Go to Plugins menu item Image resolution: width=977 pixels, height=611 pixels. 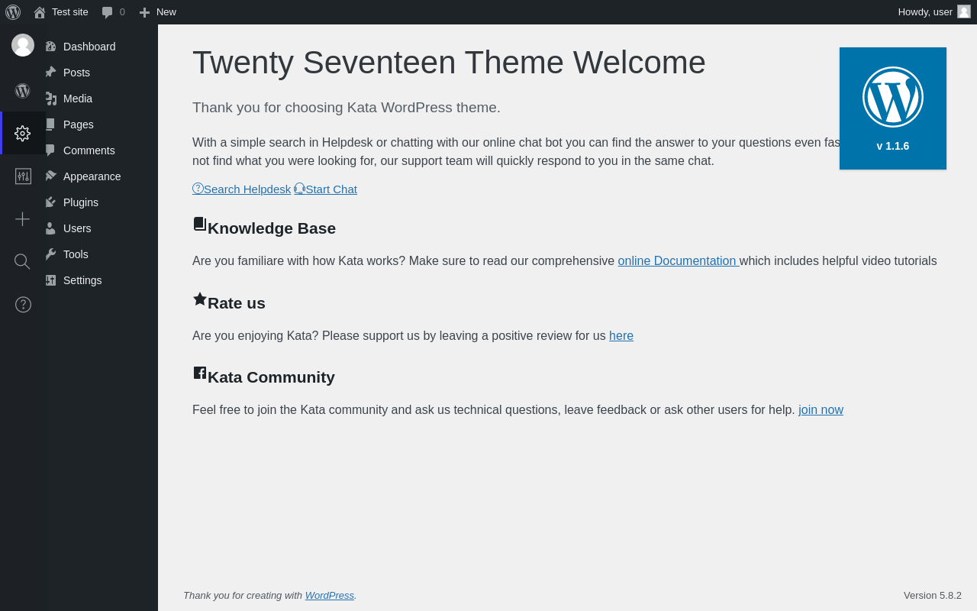[81, 202]
